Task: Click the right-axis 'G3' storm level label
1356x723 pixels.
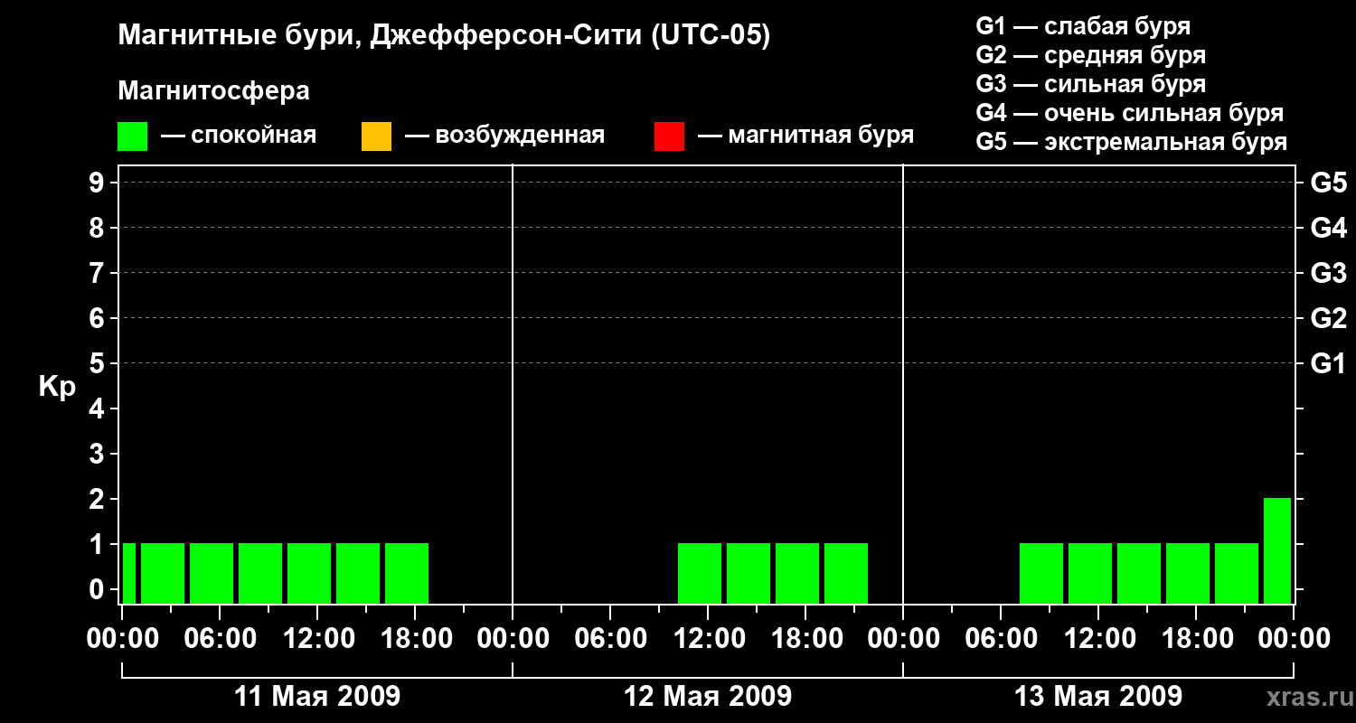Action: (x=1329, y=274)
